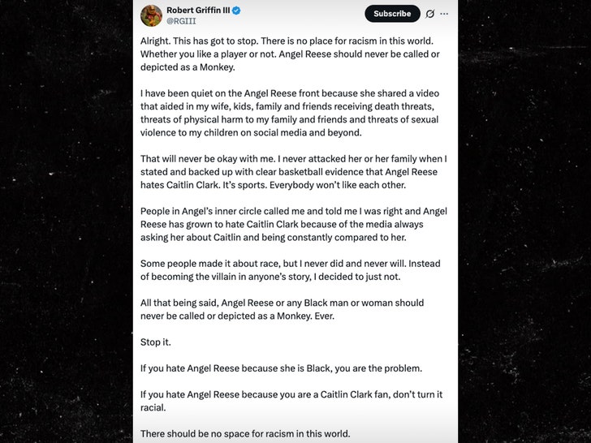Click the line "There should be no space for racism"
Viewport: 591px width, 443px height.
245,434
